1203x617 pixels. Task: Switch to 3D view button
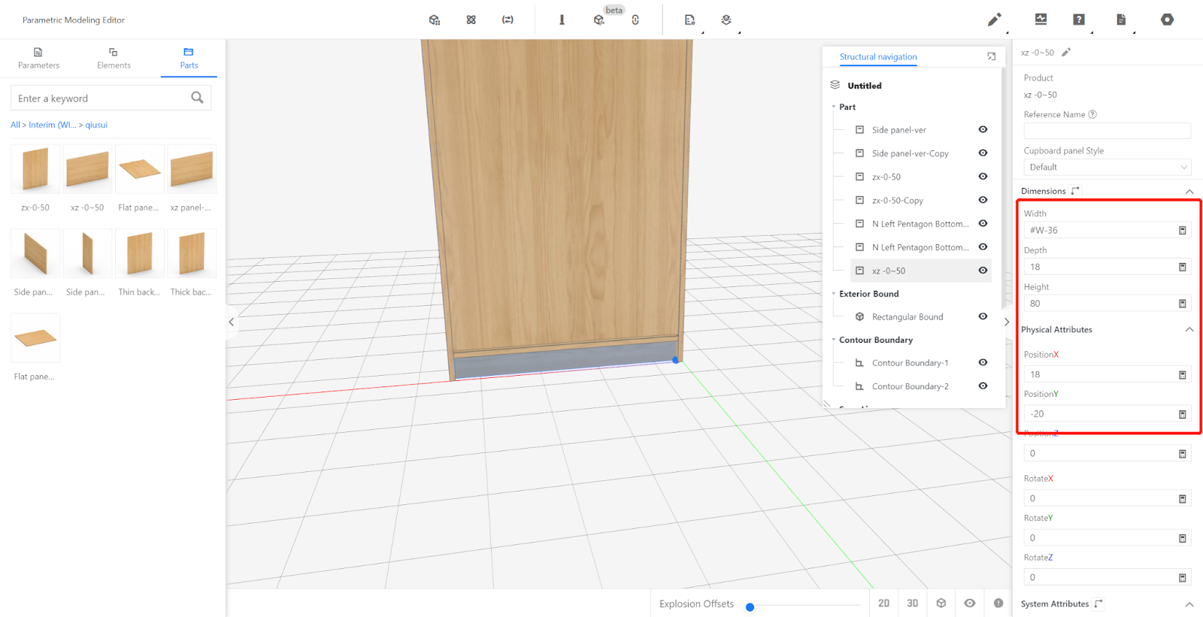click(912, 603)
